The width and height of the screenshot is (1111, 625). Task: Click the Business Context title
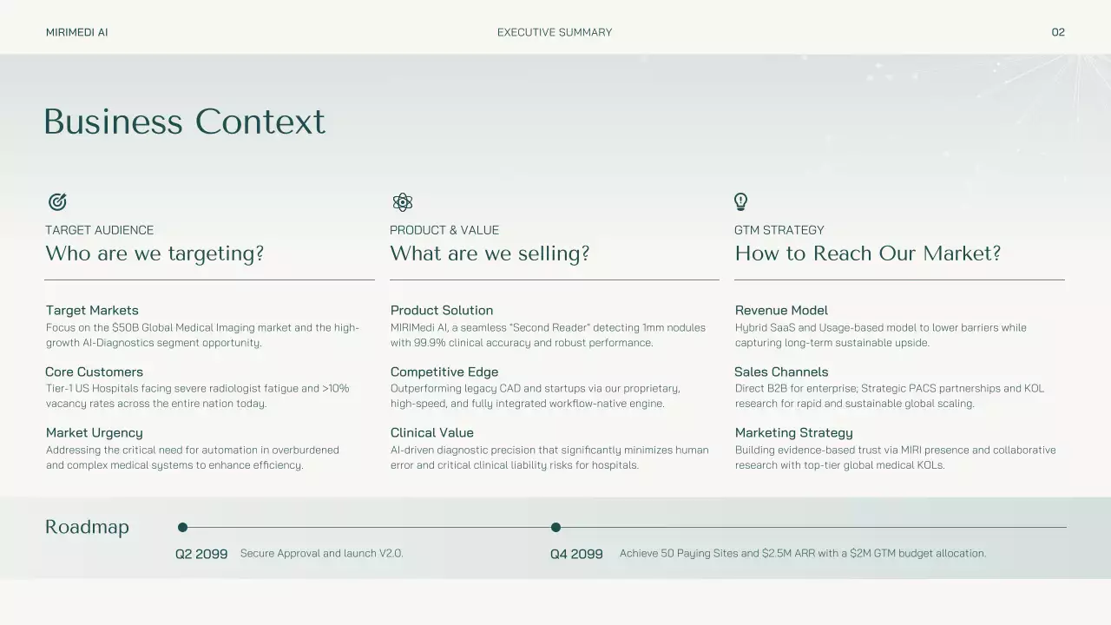point(184,122)
